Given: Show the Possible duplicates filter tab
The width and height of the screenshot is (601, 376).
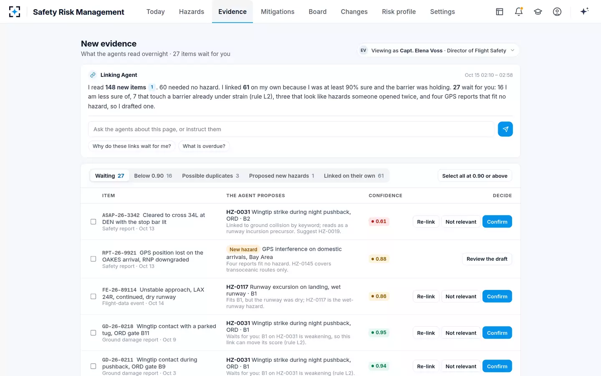Looking at the screenshot, I should click(210, 176).
